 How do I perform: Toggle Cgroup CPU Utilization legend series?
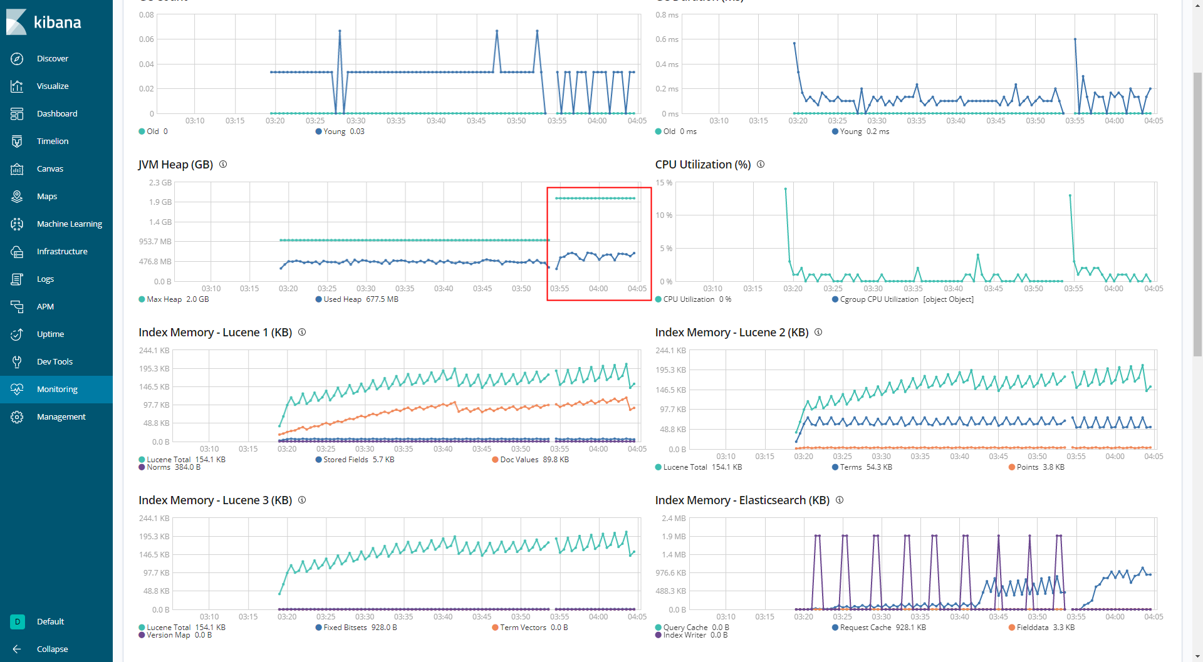tap(902, 299)
